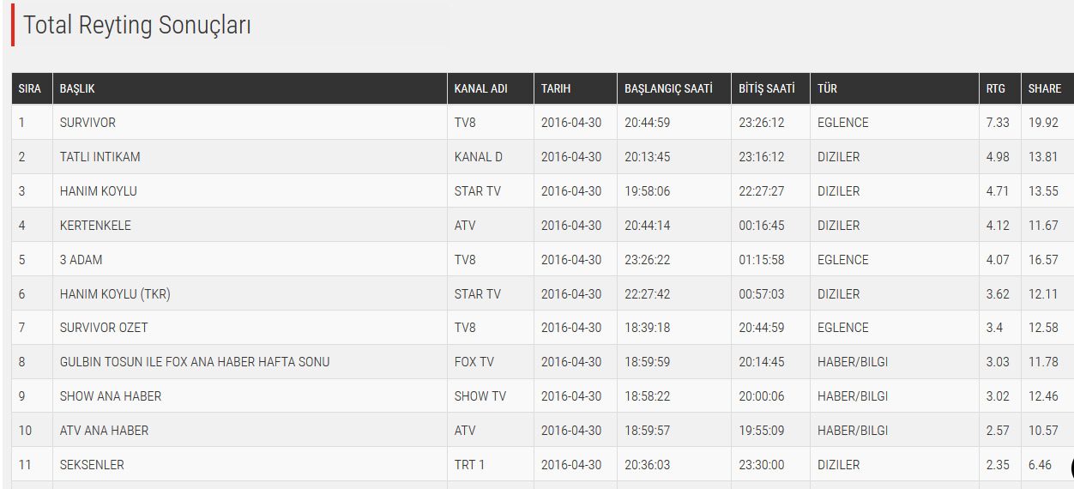Click date 2016-04-30 in SEKSENLER row
Screen dimensions: 1074x489
pos(571,465)
